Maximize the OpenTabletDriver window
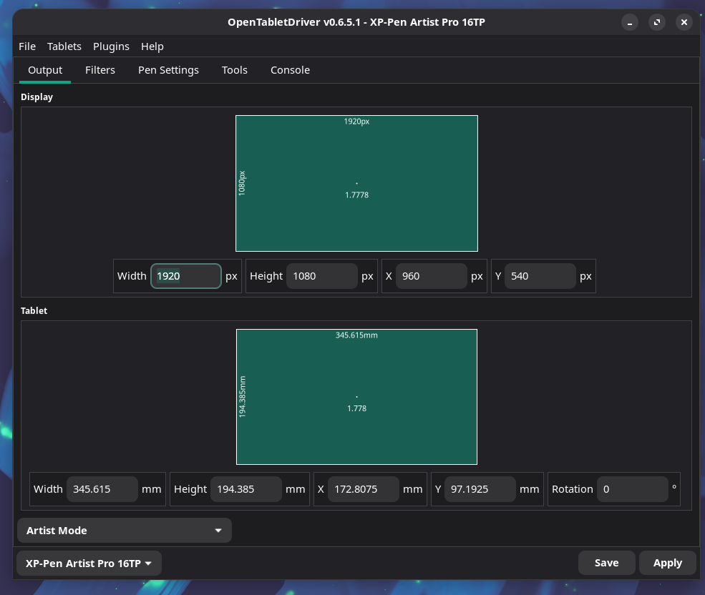 pyautogui.click(x=657, y=22)
